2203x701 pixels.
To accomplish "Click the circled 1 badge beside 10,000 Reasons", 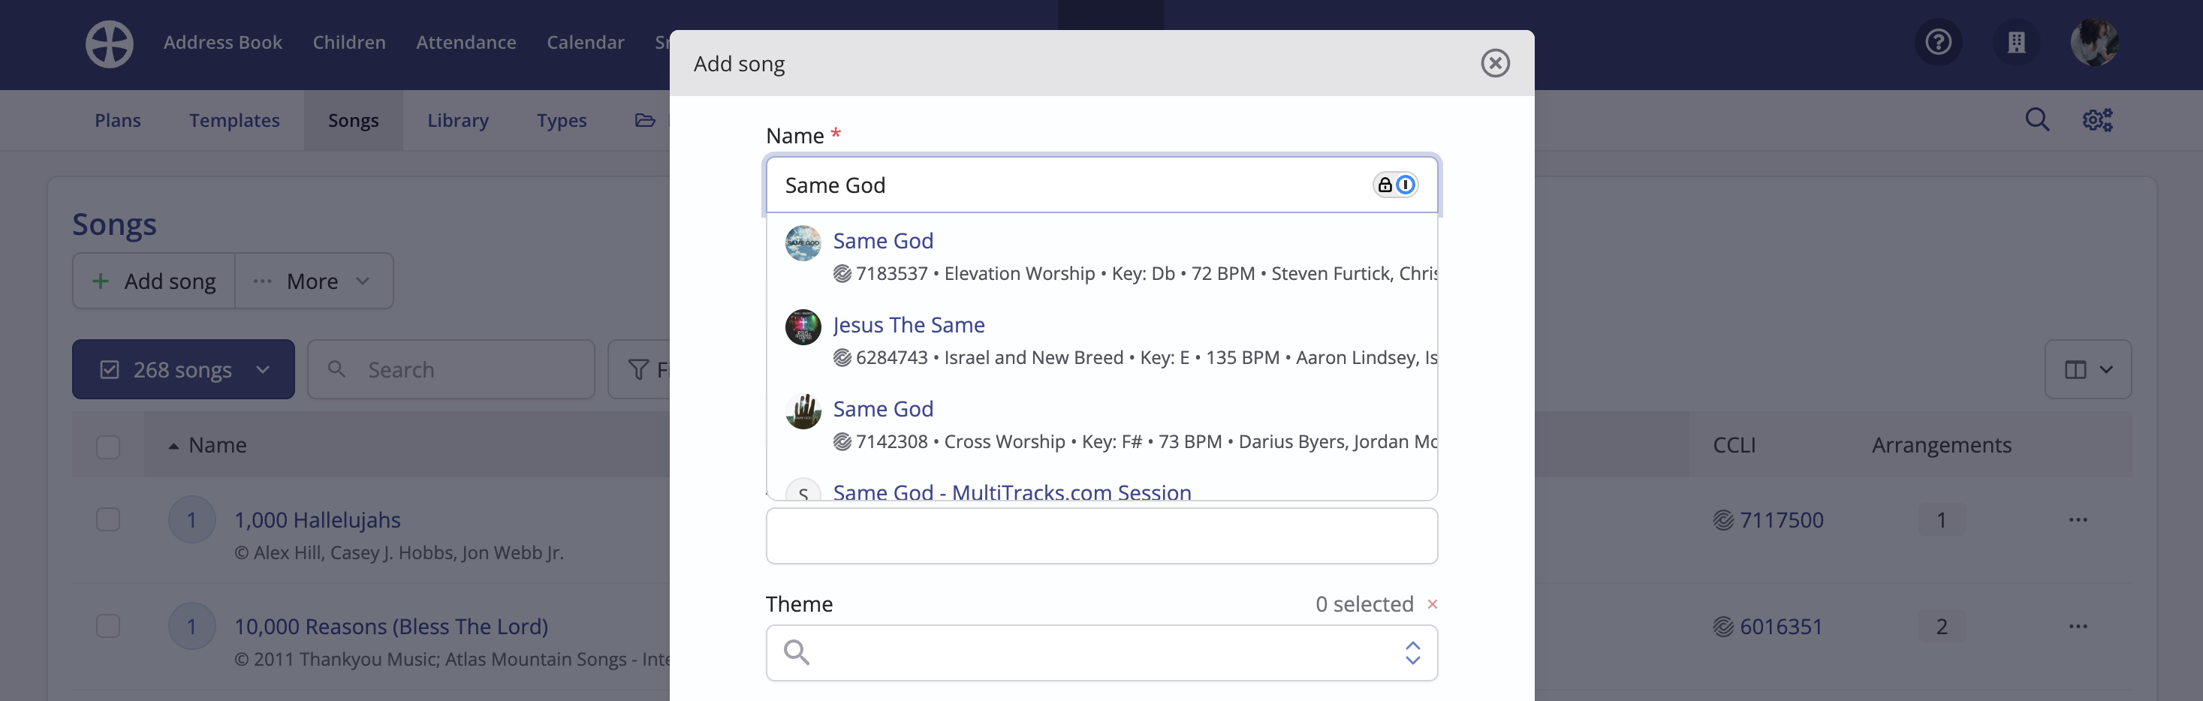I will tap(191, 627).
